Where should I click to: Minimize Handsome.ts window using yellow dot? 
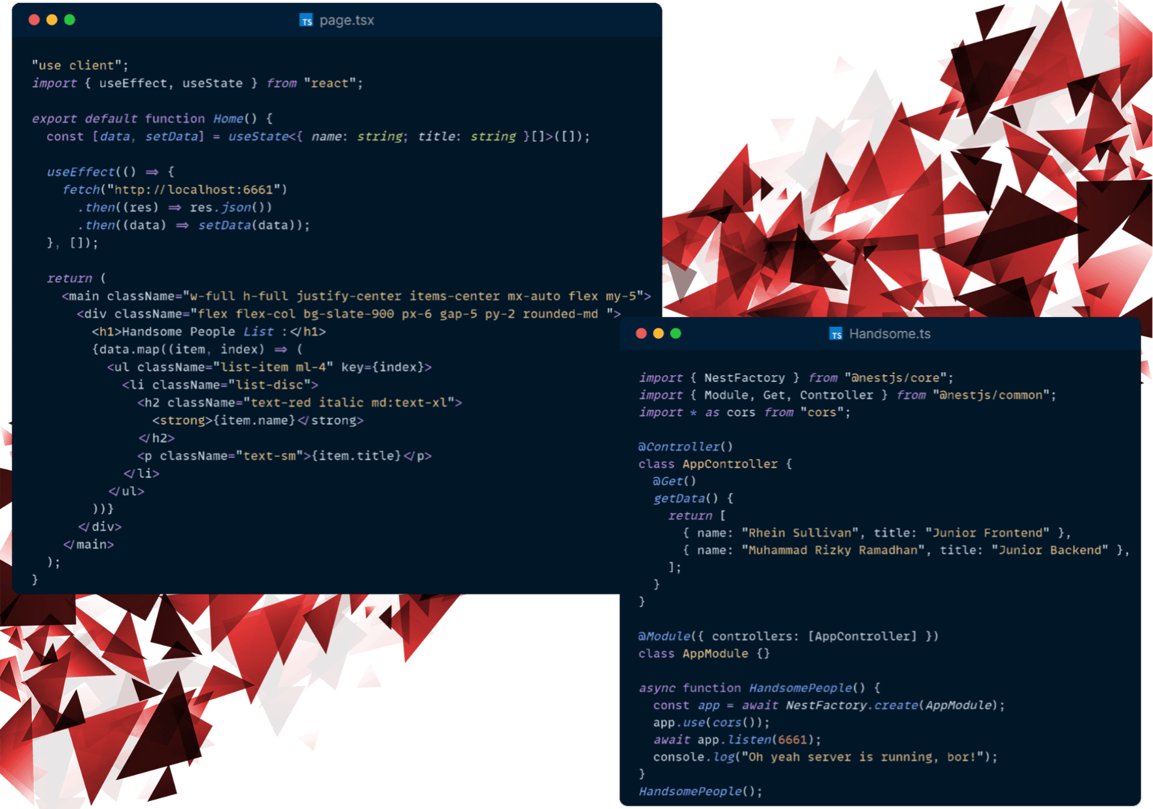click(658, 334)
